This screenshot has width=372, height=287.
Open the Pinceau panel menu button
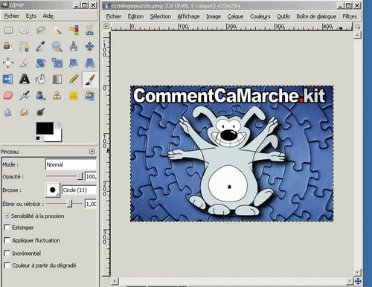(x=92, y=152)
